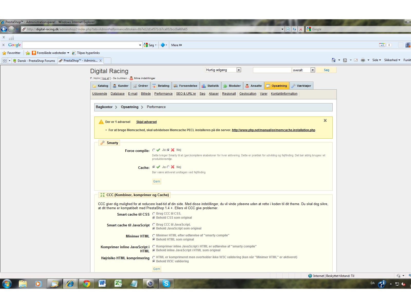Select Brug CCC til CSS option
The width and height of the screenshot is (411, 308).
click(x=154, y=214)
